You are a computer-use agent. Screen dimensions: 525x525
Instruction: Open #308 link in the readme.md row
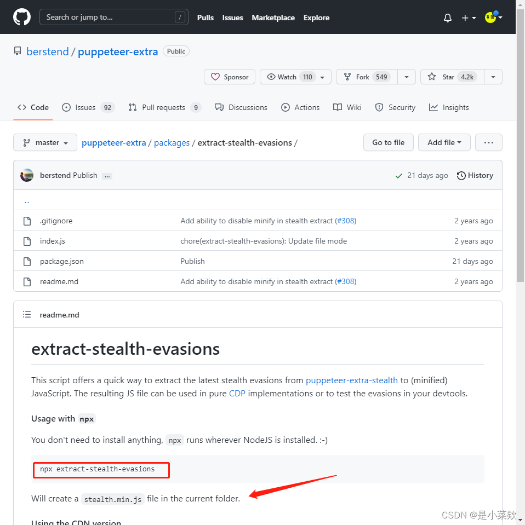click(x=346, y=281)
